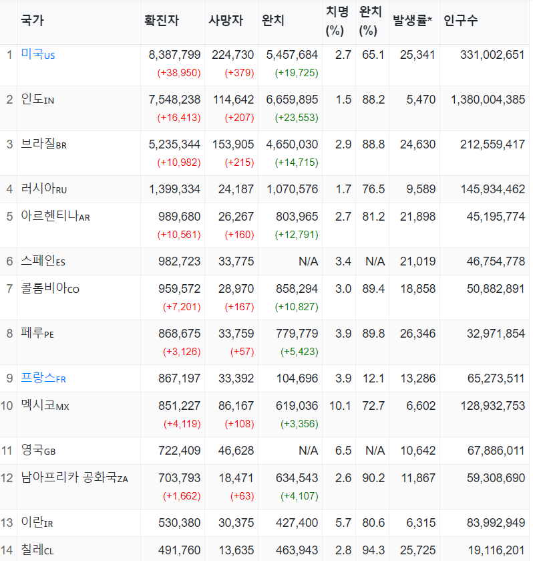Click Brazil incidence rate 24,630
Viewport: 533px width, 561px height.
(x=417, y=144)
